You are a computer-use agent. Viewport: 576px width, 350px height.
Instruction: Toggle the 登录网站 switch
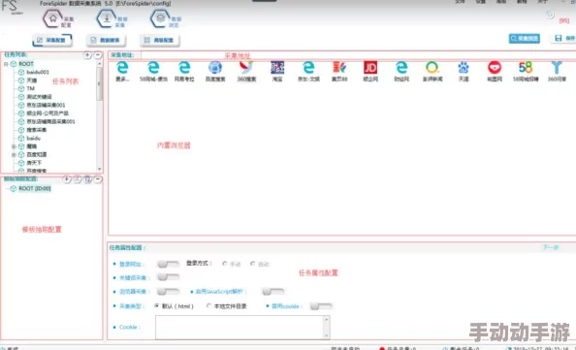(168, 264)
